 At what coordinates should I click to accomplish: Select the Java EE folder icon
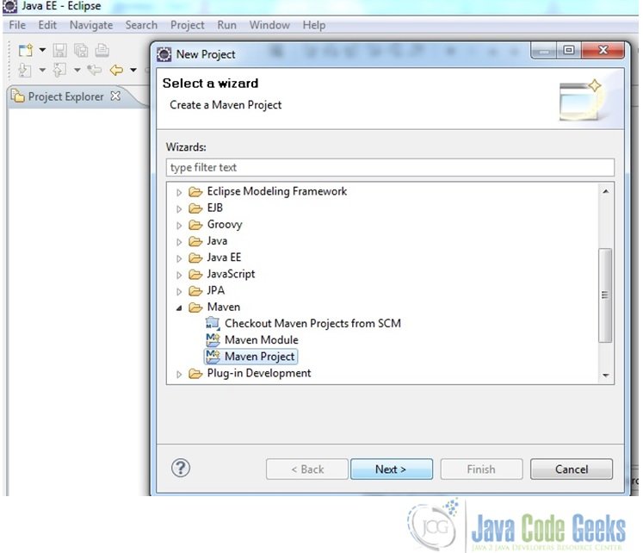195,258
